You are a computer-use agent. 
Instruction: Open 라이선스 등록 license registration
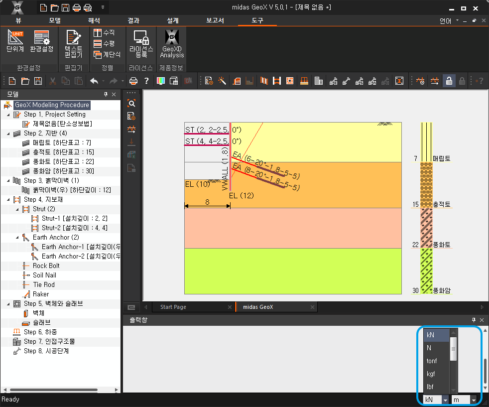tap(141, 43)
